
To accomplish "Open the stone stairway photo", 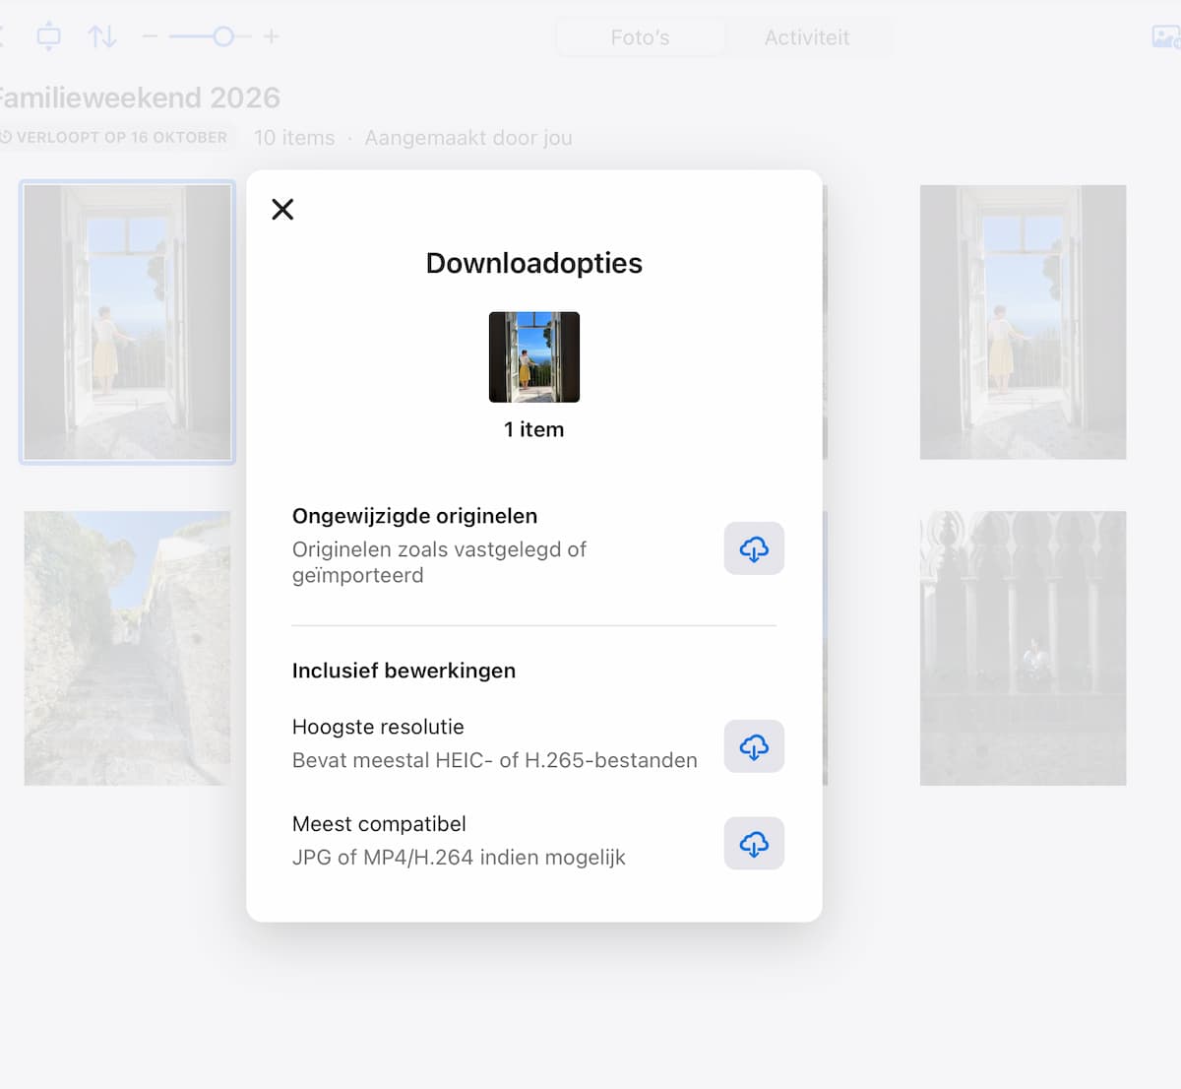I will (127, 648).
